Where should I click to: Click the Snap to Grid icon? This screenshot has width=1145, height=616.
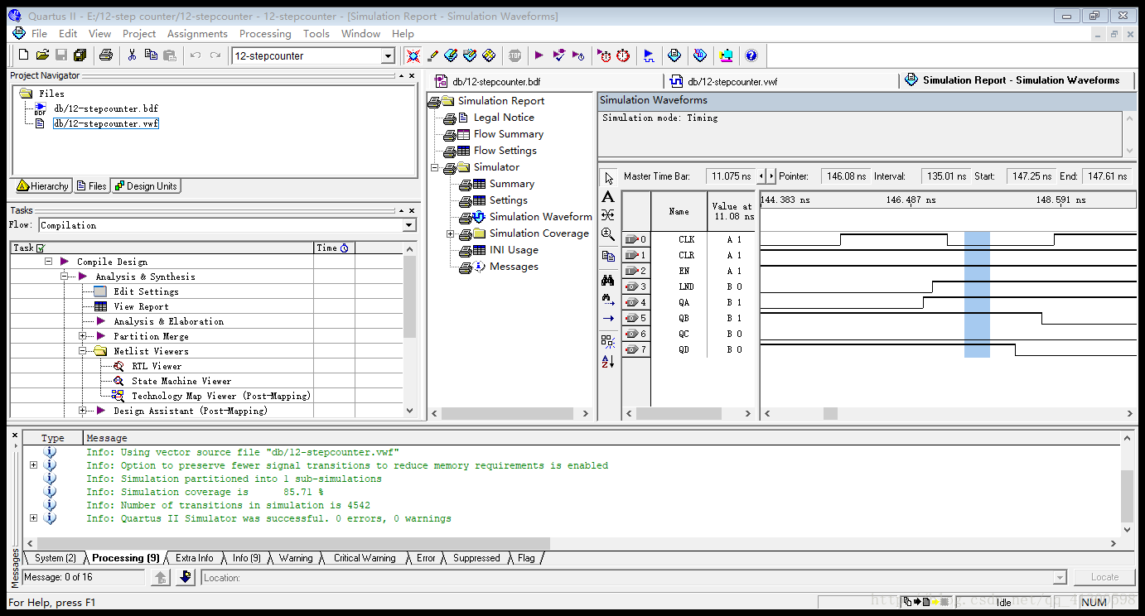608,341
